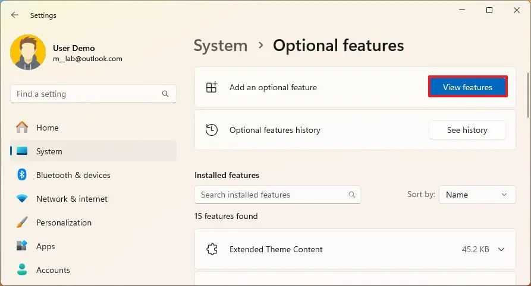Click the m_lab@outlook.com email text
Viewport: 531px width, 286px height.
[x=87, y=59]
